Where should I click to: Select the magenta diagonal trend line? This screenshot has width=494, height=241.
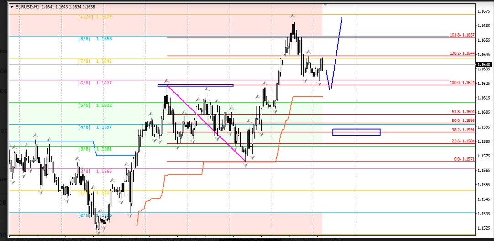pos(205,122)
